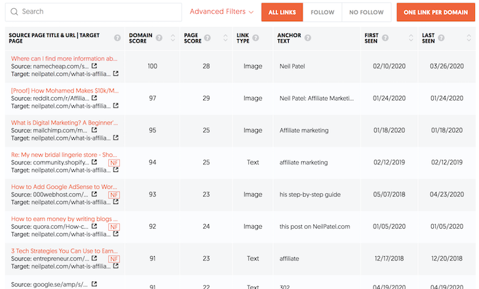Open reddit.com source external link icon
This screenshot has width=479, height=289.
[94, 98]
